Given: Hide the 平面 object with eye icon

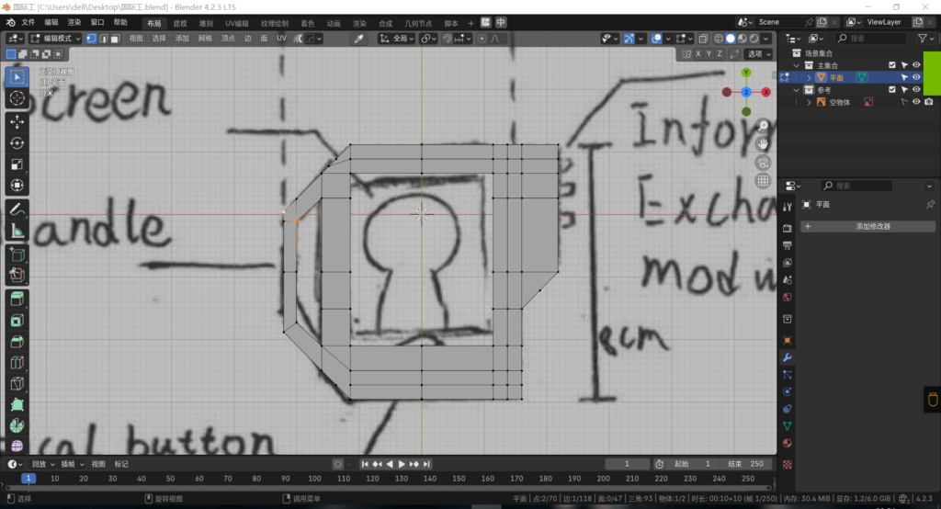Looking at the screenshot, I should 916,78.
